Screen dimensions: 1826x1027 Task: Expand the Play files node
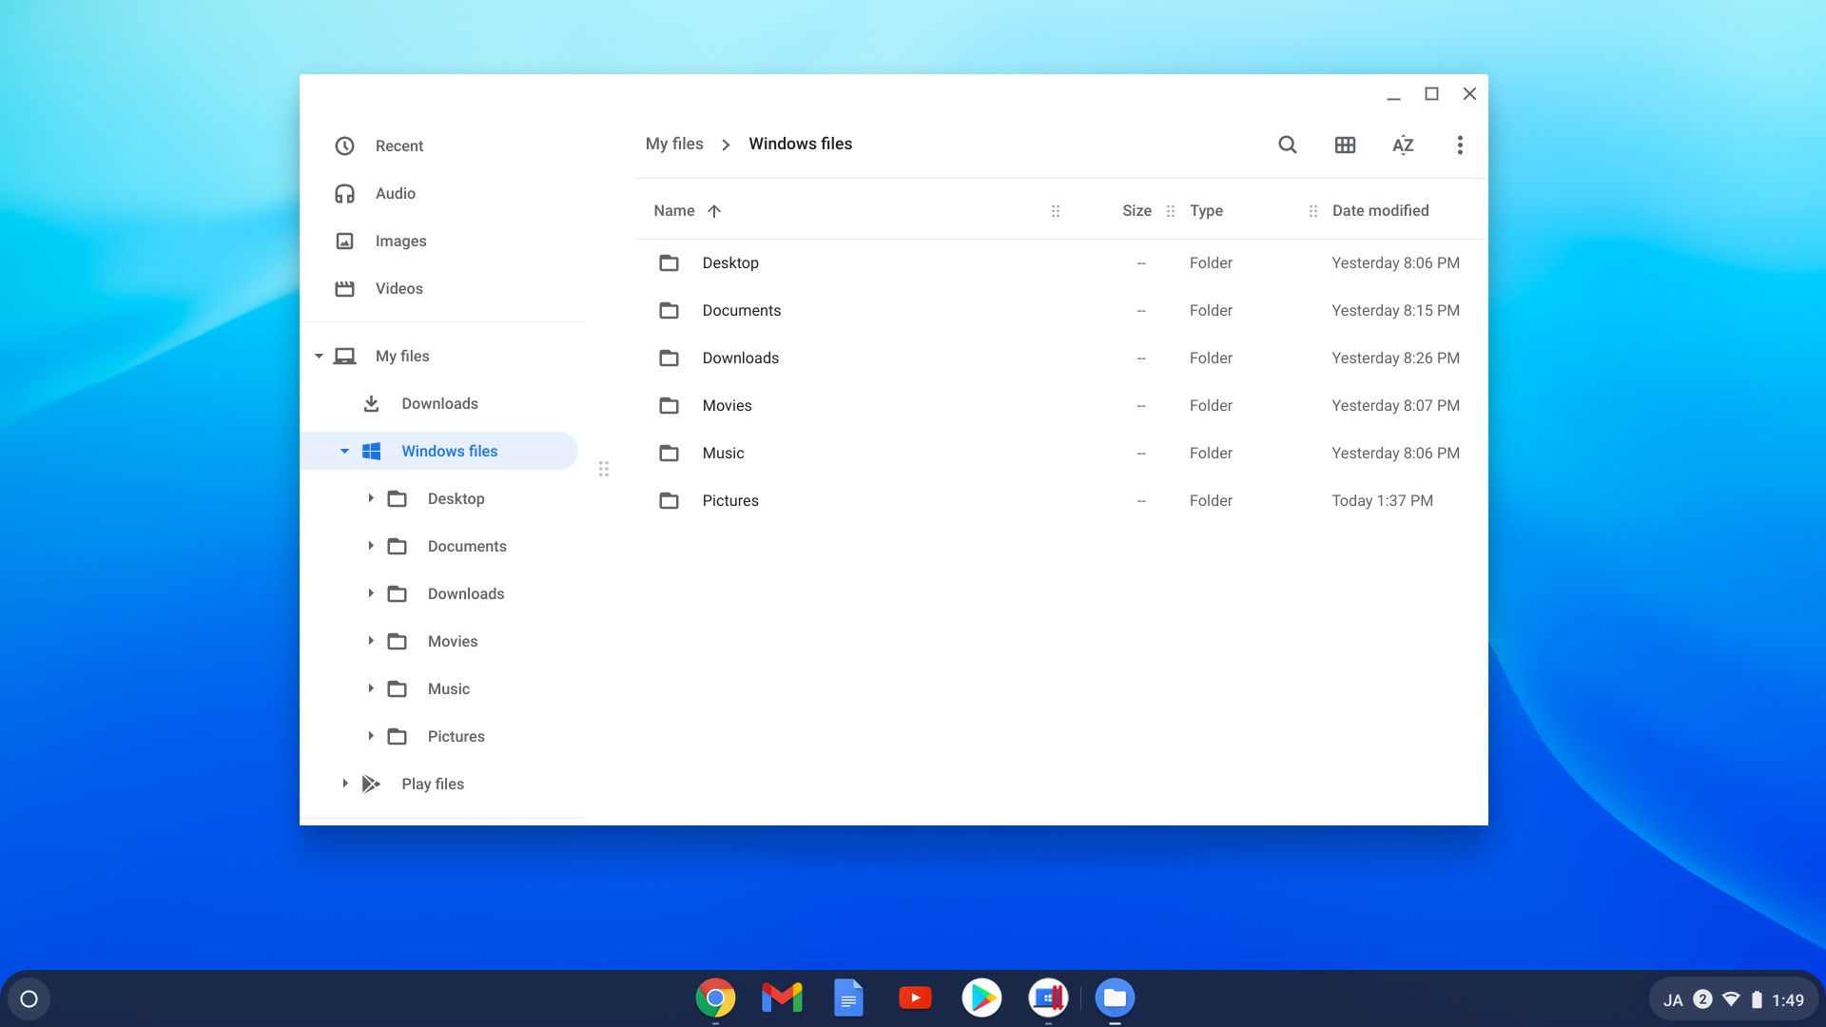[x=344, y=784]
